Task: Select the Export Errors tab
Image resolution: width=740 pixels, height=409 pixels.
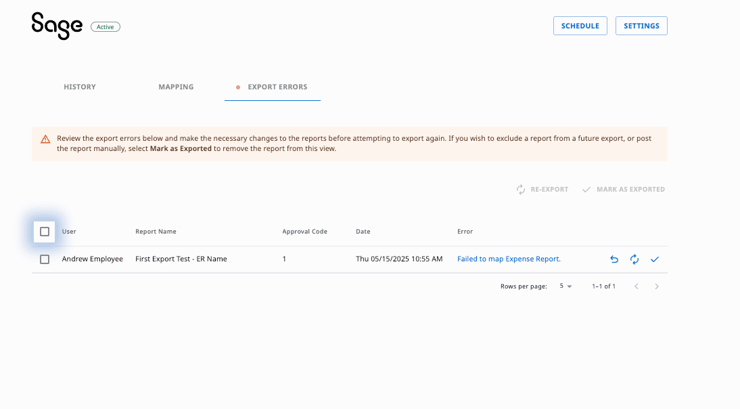Action: click(277, 87)
